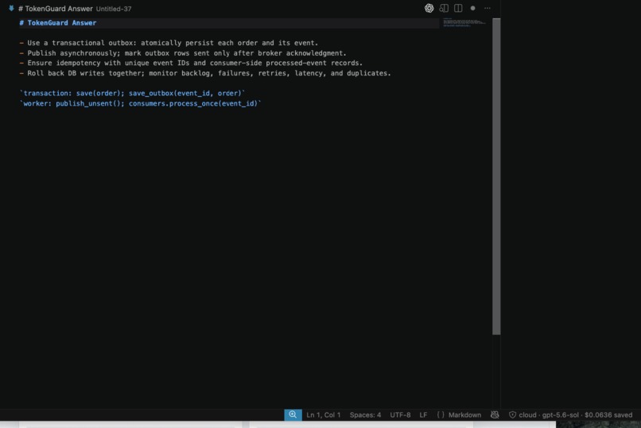Open Go to Line via 'Ln 1, Col 1'
This screenshot has width=641, height=428.
[324, 415]
